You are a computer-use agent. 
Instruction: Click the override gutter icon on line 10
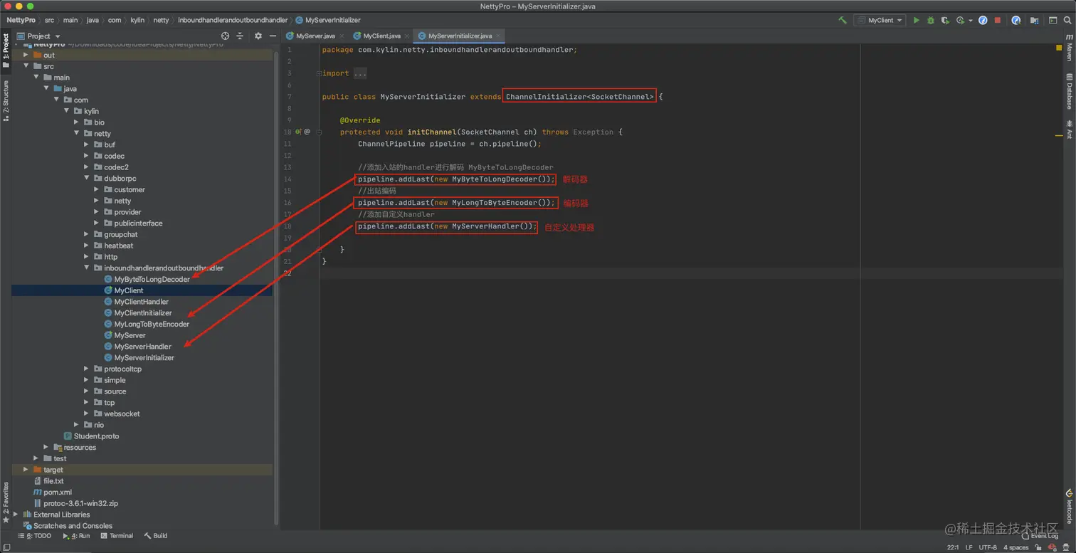(299, 132)
